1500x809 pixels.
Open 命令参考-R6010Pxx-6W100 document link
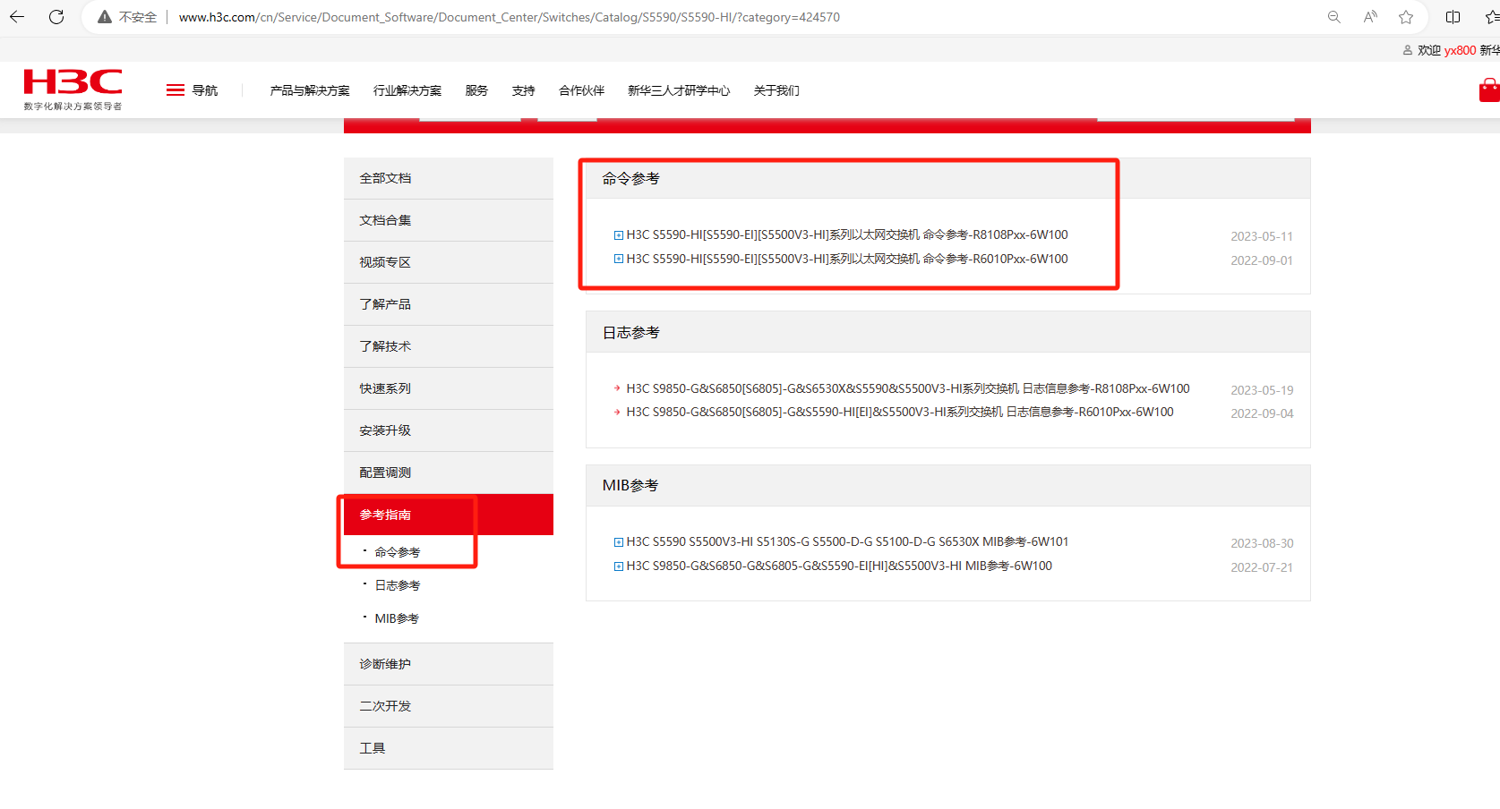point(847,259)
